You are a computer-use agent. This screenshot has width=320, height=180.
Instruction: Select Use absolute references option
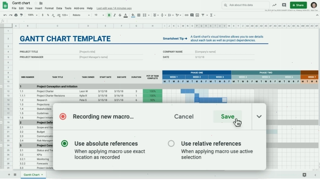(65, 144)
